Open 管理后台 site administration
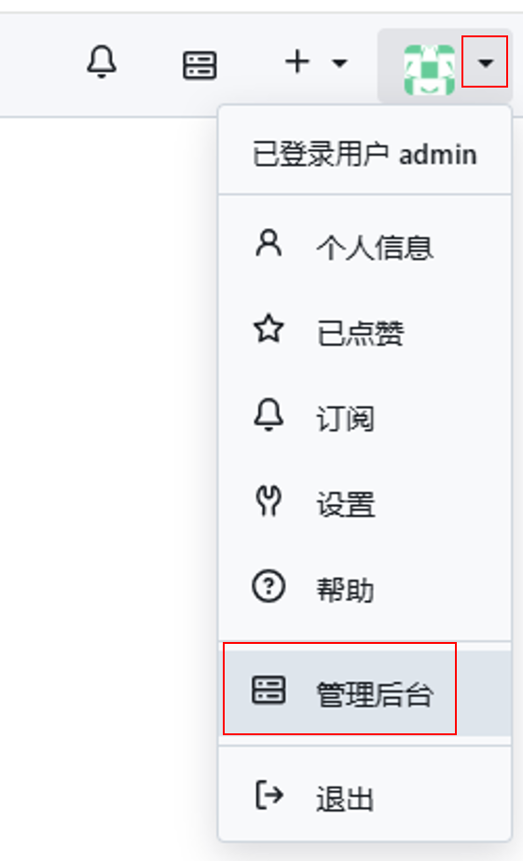 pos(365,693)
